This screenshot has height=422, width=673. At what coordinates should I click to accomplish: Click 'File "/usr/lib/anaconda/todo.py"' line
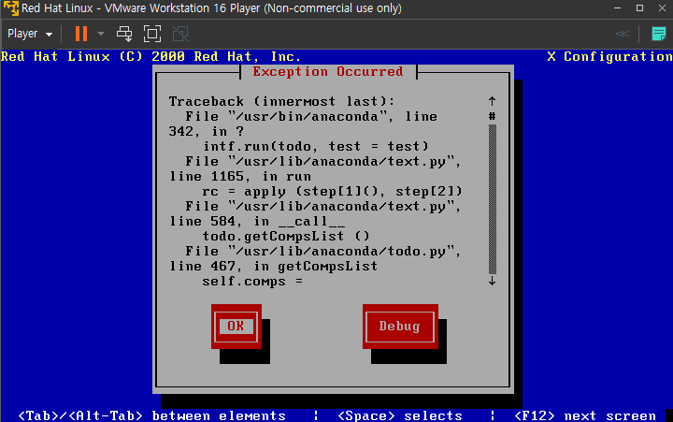point(323,252)
